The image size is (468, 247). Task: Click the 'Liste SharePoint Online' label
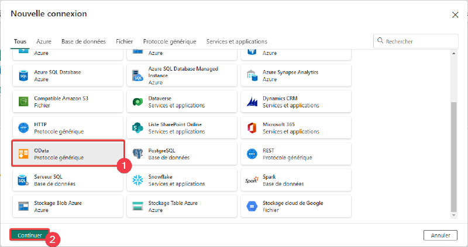[175, 124]
